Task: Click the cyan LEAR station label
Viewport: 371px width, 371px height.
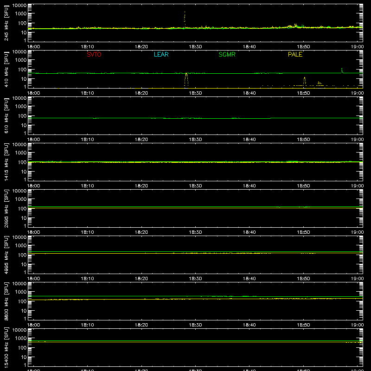Action: tap(161, 54)
